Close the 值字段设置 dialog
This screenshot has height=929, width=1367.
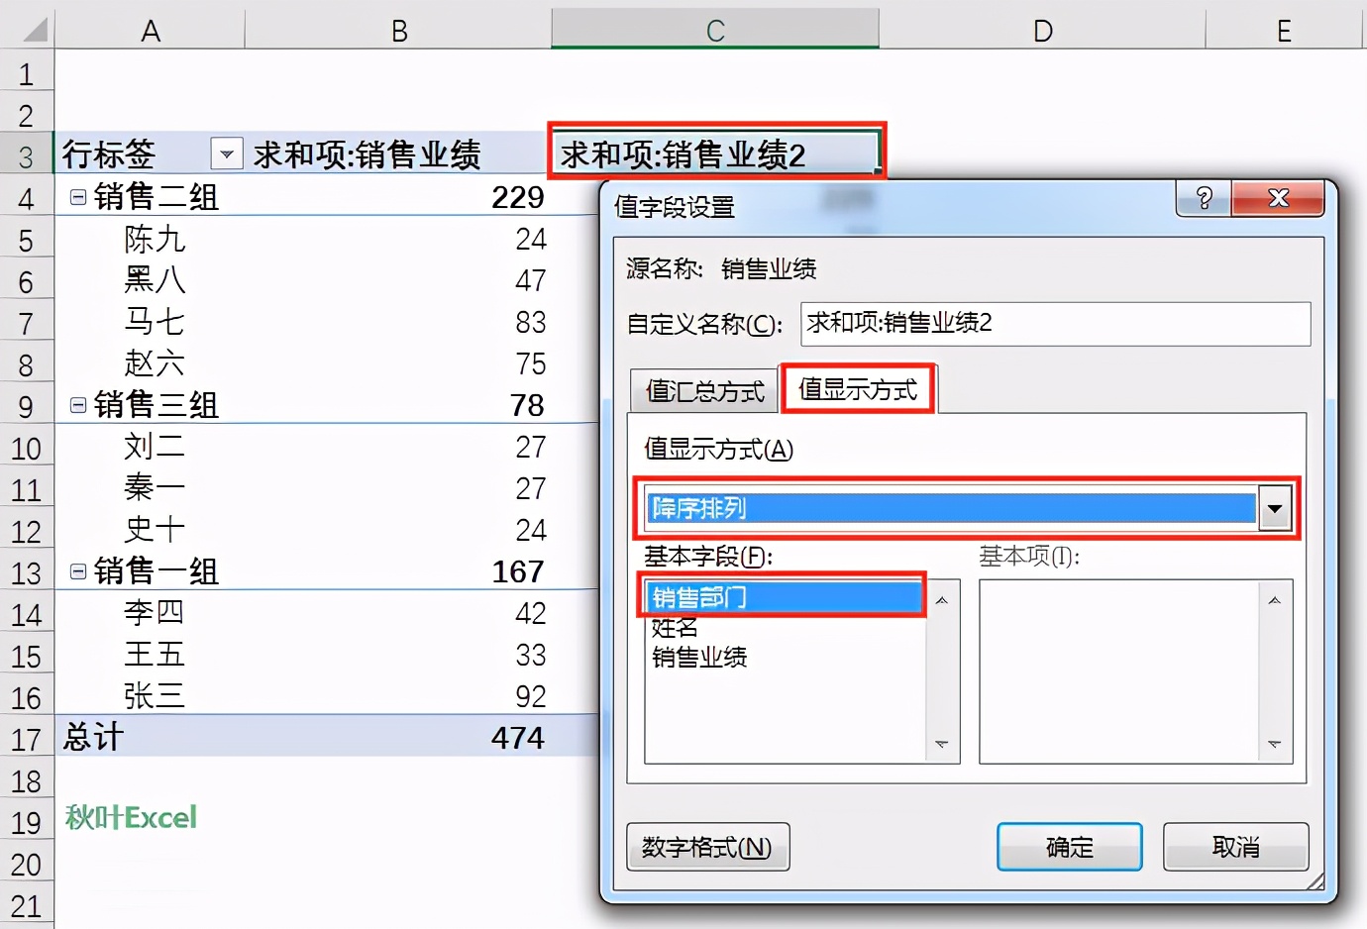click(x=1278, y=198)
